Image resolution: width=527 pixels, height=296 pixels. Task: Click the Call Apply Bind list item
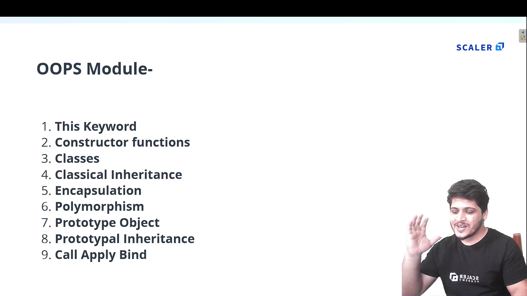tap(101, 255)
